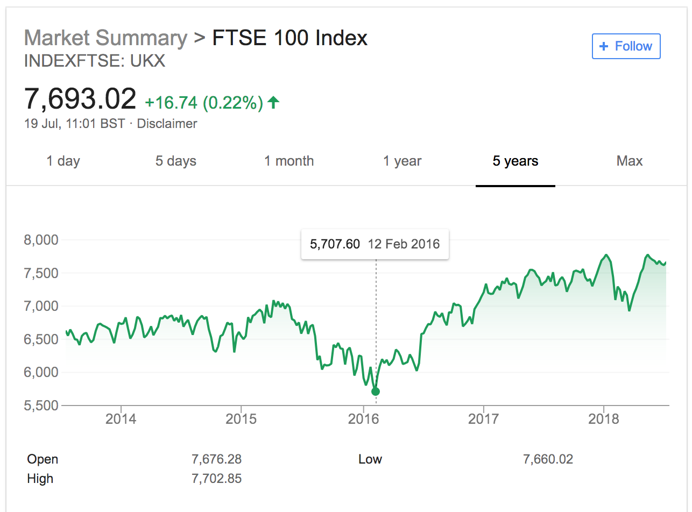
Task: Click the 12 Feb 2016 tooltip box
Action: [x=375, y=244]
